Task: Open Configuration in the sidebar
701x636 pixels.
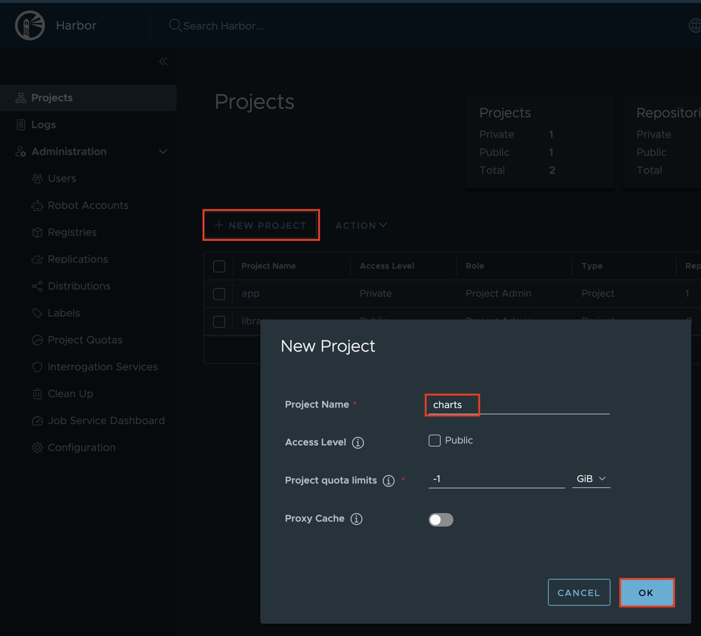Action: coord(82,448)
